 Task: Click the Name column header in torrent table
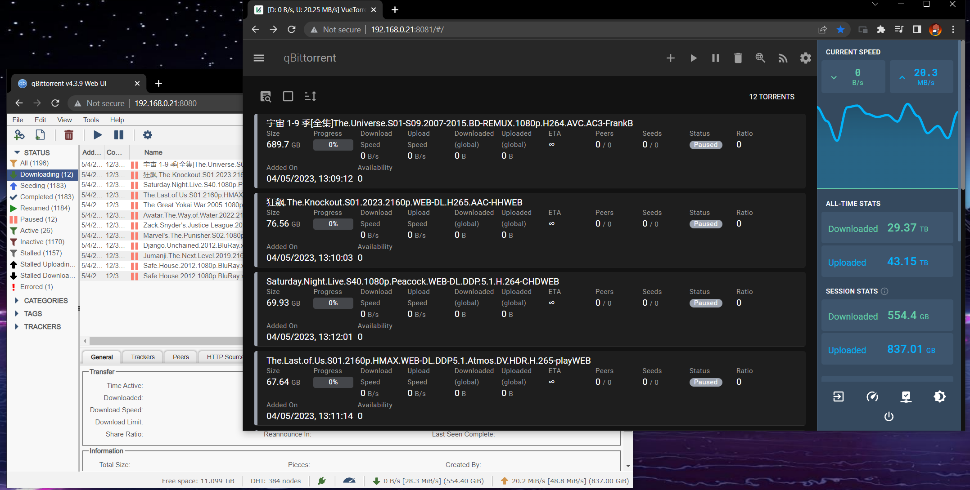point(192,152)
